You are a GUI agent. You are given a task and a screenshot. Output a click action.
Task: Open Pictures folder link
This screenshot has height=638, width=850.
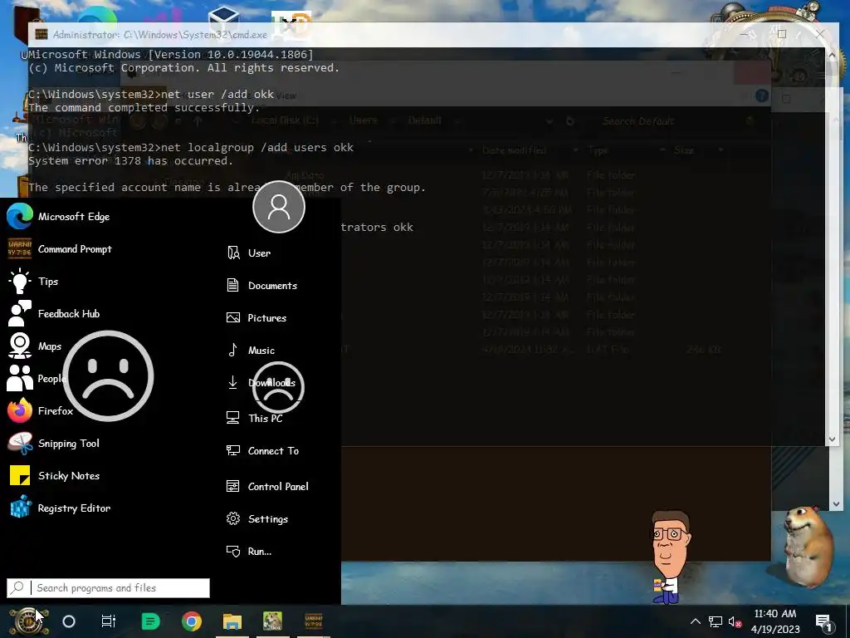coord(256,318)
